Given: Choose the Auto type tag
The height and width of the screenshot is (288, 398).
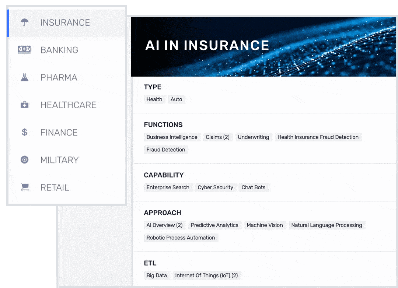Looking at the screenshot, I should pos(176,99).
